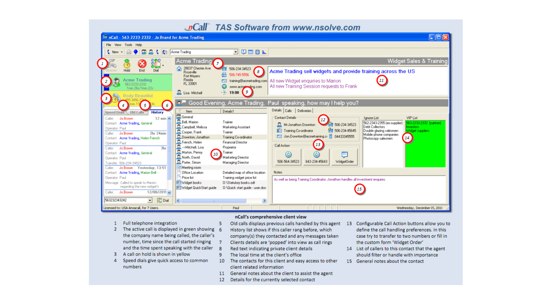The width and height of the screenshot is (545, 297).
Task: Expand the New button dropdown arrow
Action: coord(122,52)
